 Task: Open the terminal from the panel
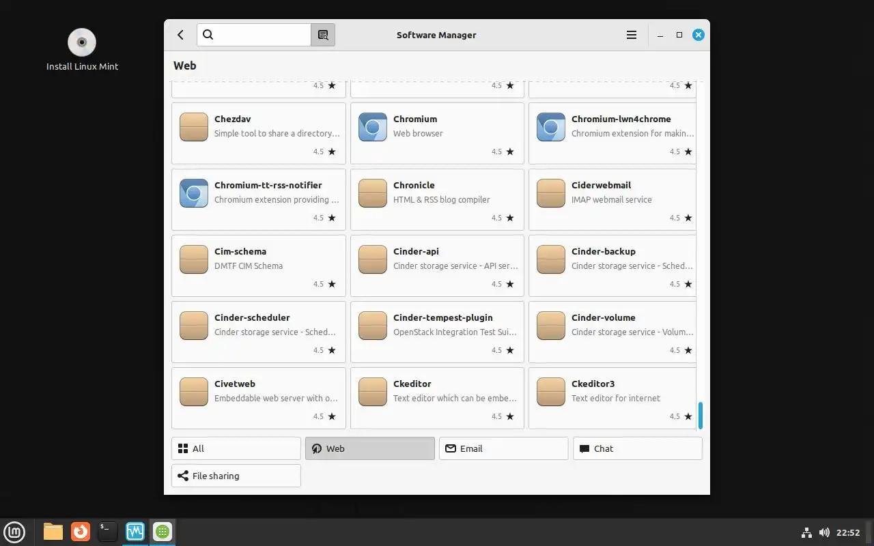[108, 532]
